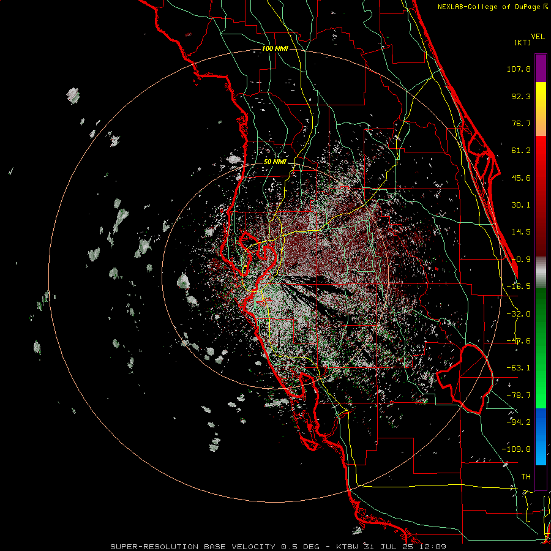Image resolution: width=551 pixels, height=551 pixels.
Task: Click the [KT] units label
Action: coord(523,42)
